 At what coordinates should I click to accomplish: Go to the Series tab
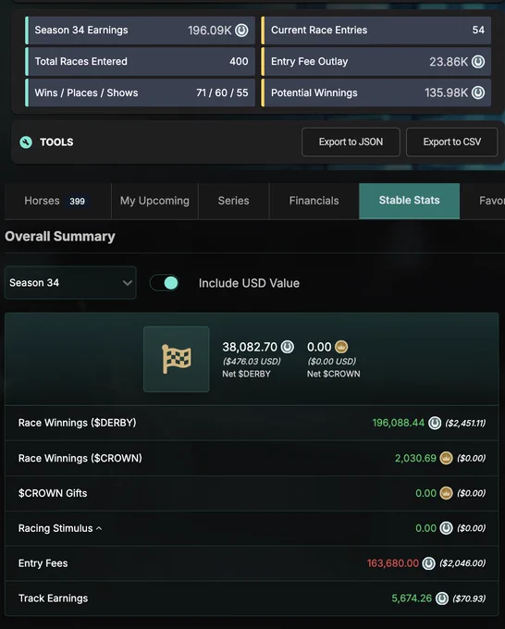(x=233, y=201)
